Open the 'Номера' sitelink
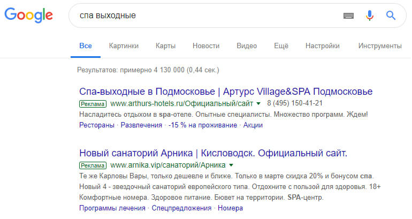The image size is (412, 219). (x=230, y=208)
